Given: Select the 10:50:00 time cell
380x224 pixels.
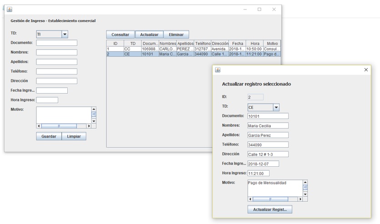Looking at the screenshot, I should click(255, 49).
